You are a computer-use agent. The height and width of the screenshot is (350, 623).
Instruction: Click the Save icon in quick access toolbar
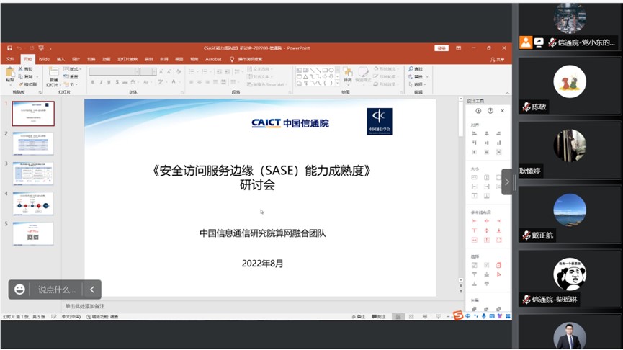9,48
